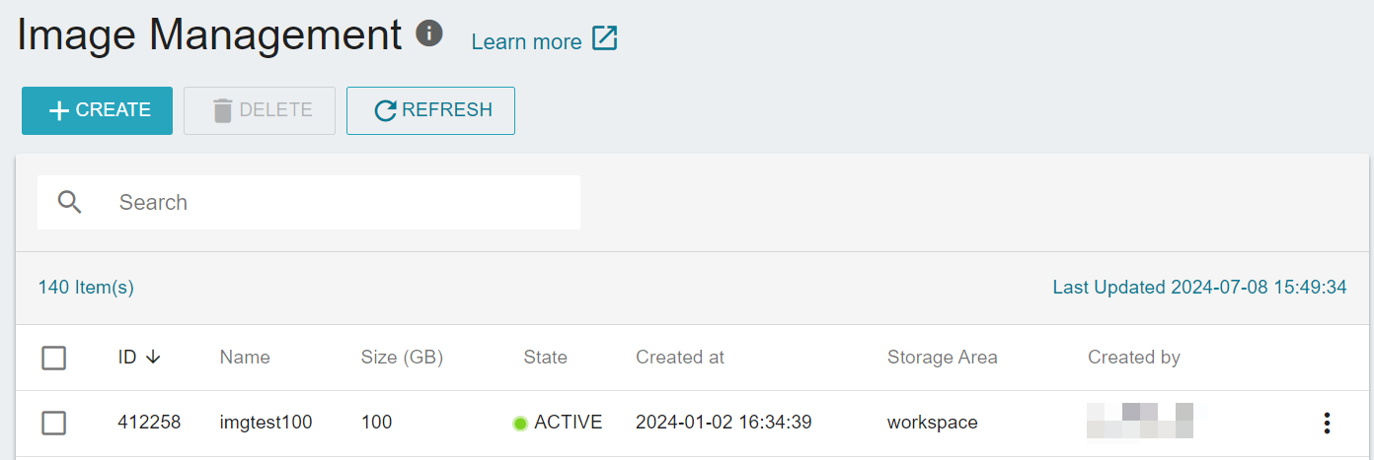The image size is (1374, 460).
Task: Select the imgtest100 image name
Action: coord(266,423)
